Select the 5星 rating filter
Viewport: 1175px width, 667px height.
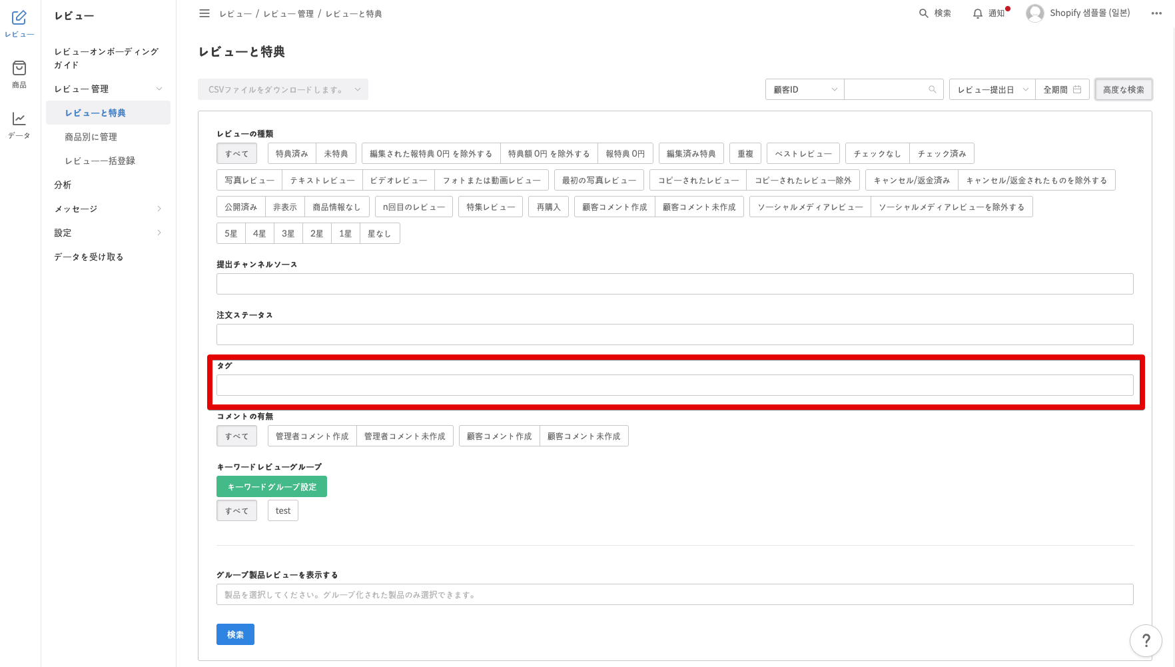pos(230,234)
